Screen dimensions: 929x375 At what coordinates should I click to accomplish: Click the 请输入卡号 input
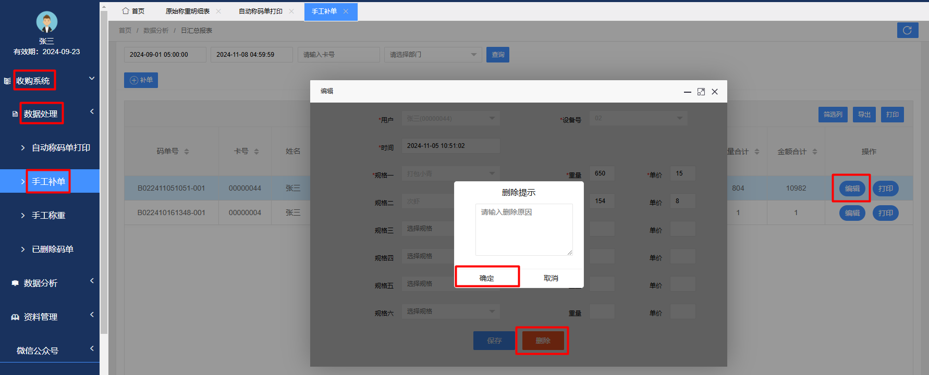coord(339,55)
